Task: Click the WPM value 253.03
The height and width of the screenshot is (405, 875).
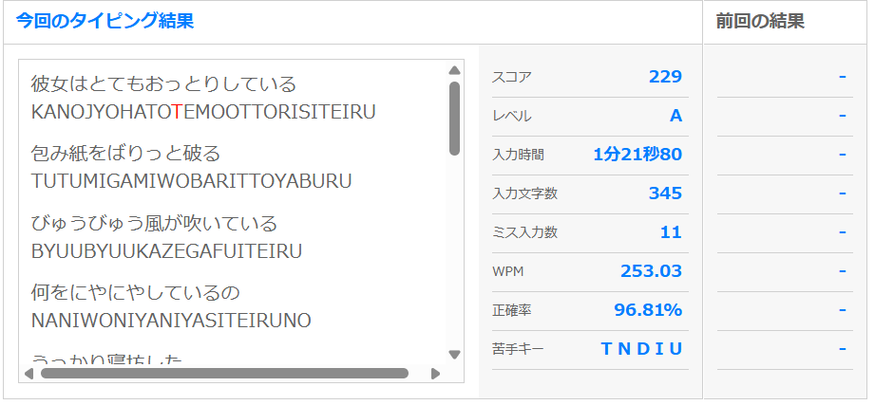Action: point(651,271)
